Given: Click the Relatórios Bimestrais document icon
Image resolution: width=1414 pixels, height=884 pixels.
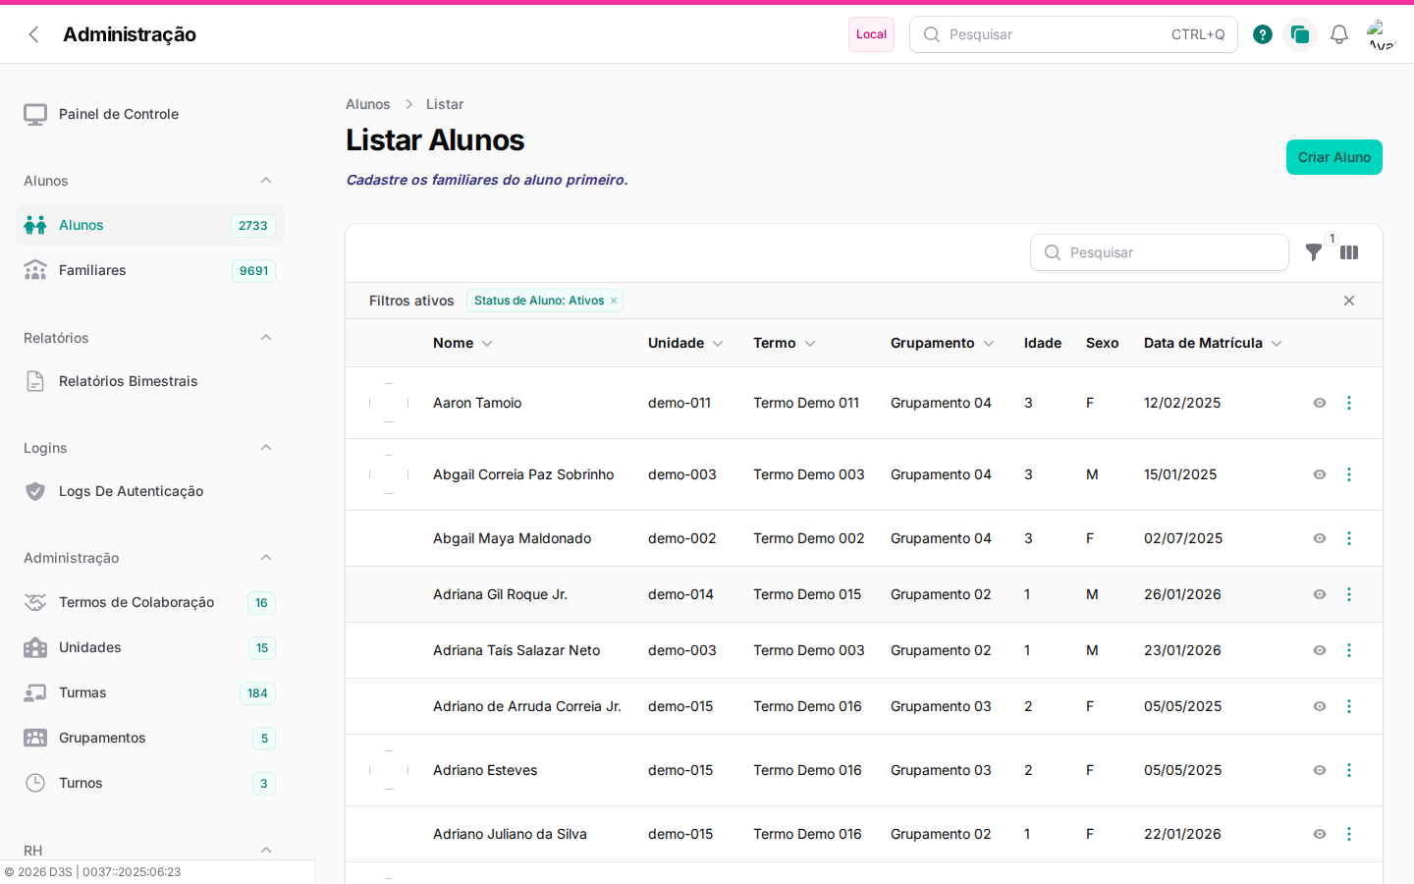Looking at the screenshot, I should click(35, 381).
